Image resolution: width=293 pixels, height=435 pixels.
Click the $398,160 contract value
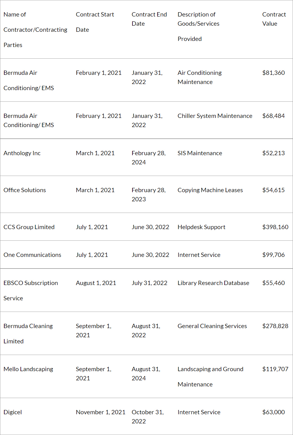coord(275,227)
